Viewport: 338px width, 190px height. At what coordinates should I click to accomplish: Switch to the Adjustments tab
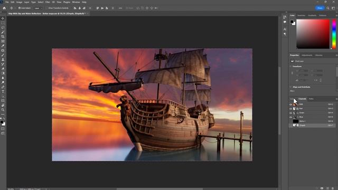pos(307,55)
